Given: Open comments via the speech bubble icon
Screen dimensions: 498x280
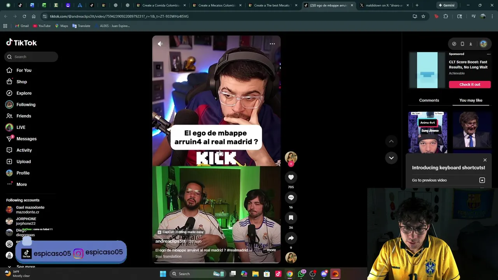Looking at the screenshot, I should (291, 198).
